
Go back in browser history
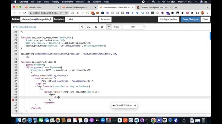point(15,13)
